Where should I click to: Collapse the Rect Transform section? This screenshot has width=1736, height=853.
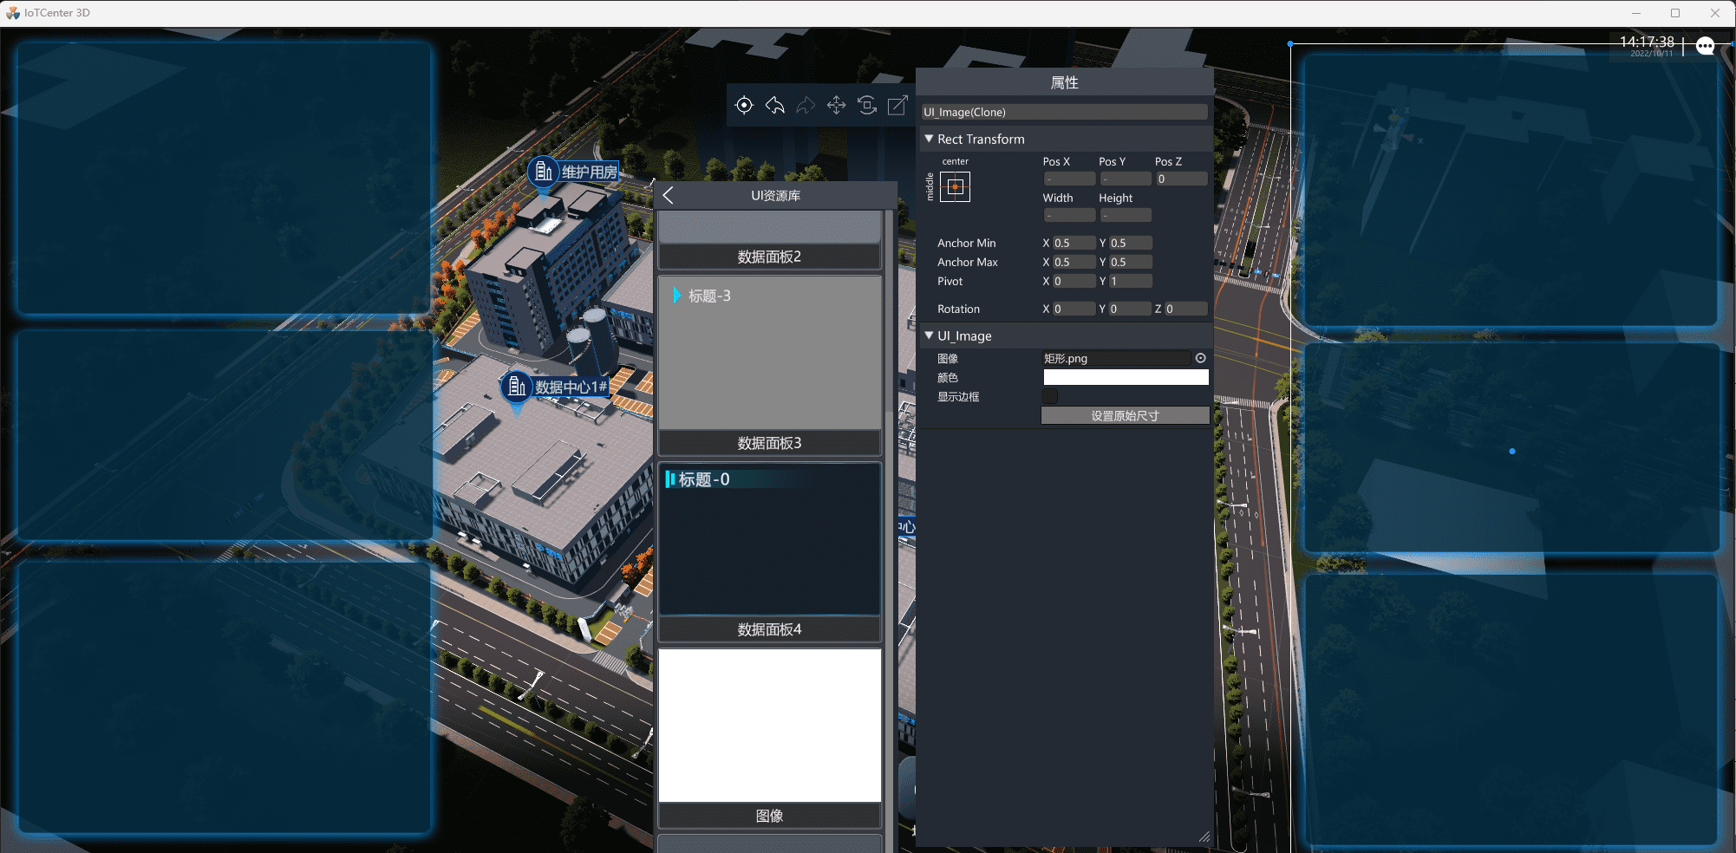pyautogui.click(x=929, y=139)
